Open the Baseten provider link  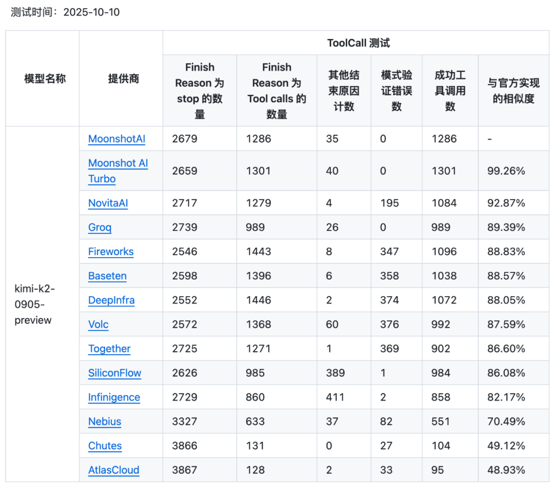point(107,276)
